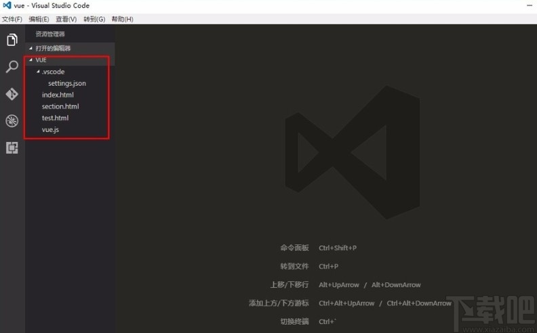This screenshot has height=333, width=537.
Task: Open the 帮助(H) menu
Action: 122,19
